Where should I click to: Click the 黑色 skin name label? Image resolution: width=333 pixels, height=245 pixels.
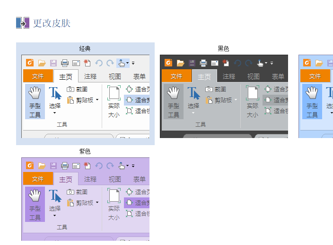223,49
